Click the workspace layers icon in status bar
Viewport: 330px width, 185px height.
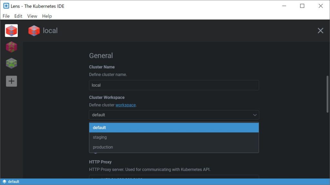pyautogui.click(x=4, y=182)
